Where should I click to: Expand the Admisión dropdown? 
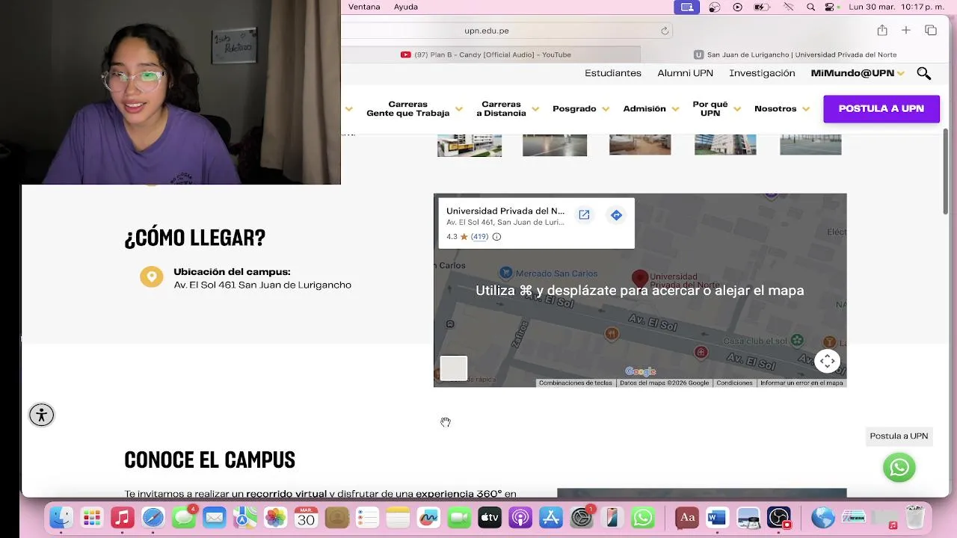[651, 109]
